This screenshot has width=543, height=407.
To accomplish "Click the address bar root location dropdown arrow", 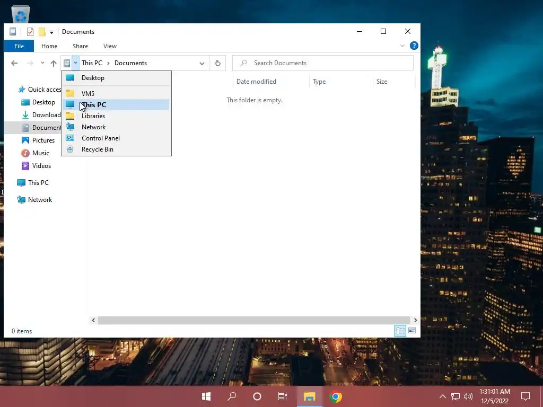I will pos(75,63).
